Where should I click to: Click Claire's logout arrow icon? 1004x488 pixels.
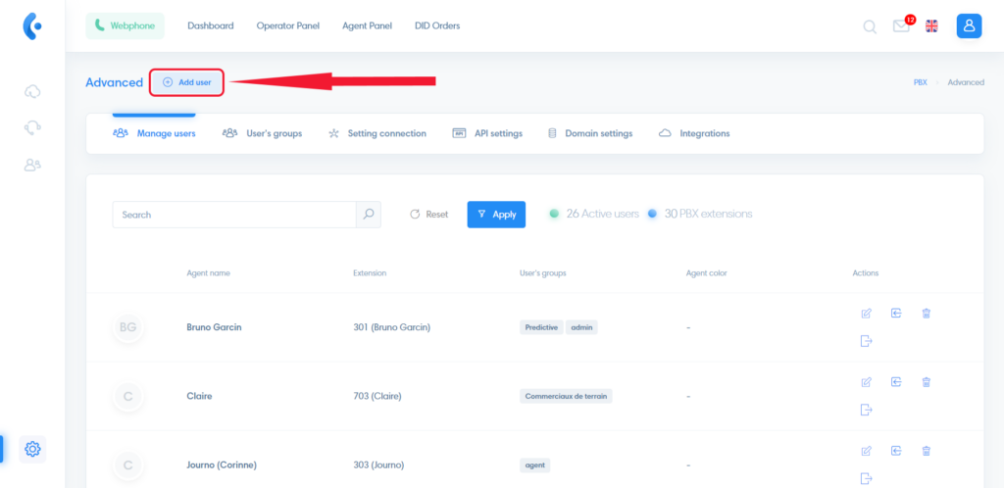[x=867, y=410]
